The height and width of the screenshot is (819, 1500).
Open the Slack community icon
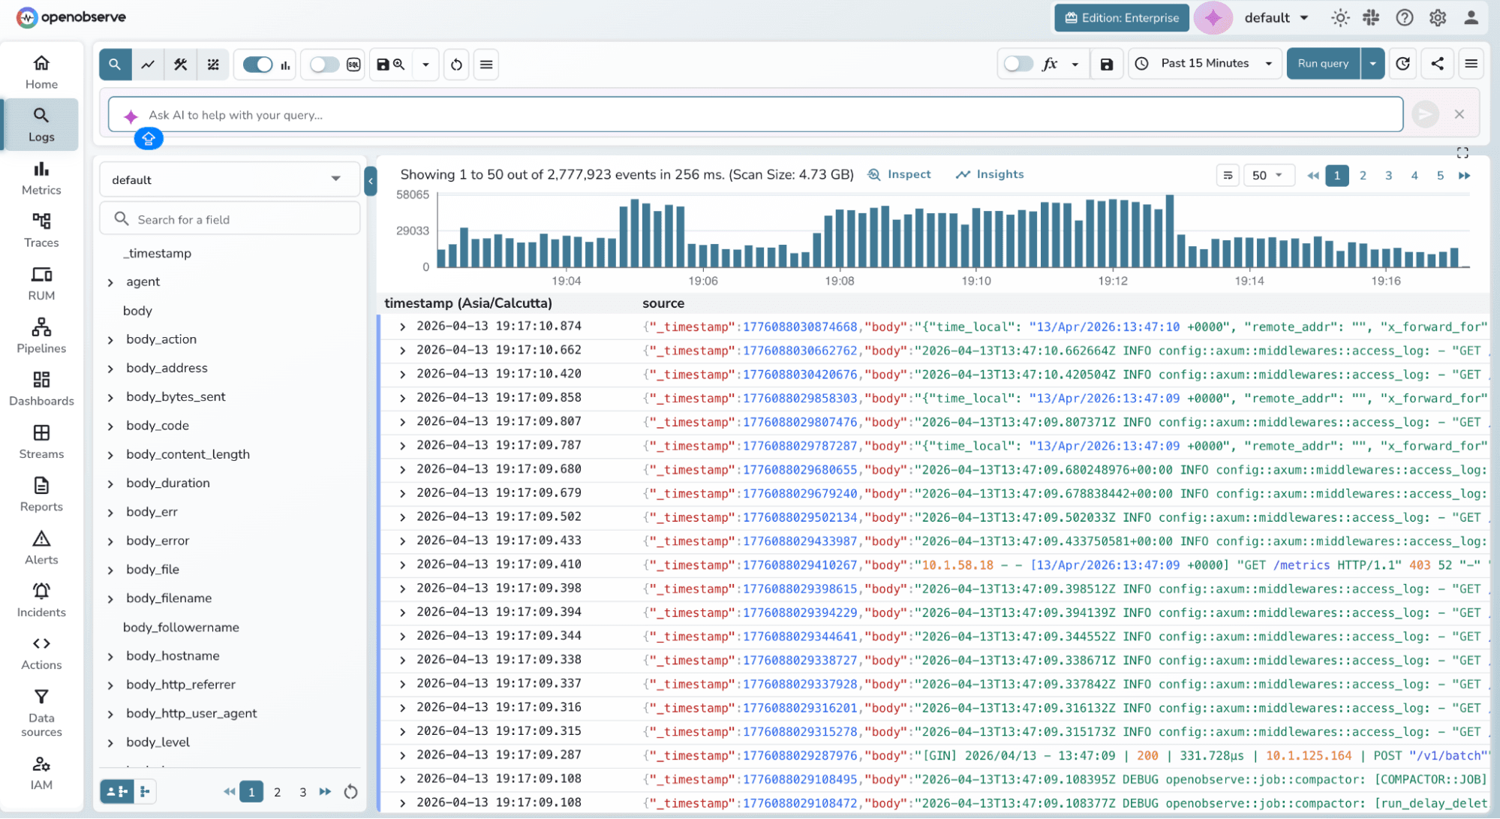coord(1371,18)
